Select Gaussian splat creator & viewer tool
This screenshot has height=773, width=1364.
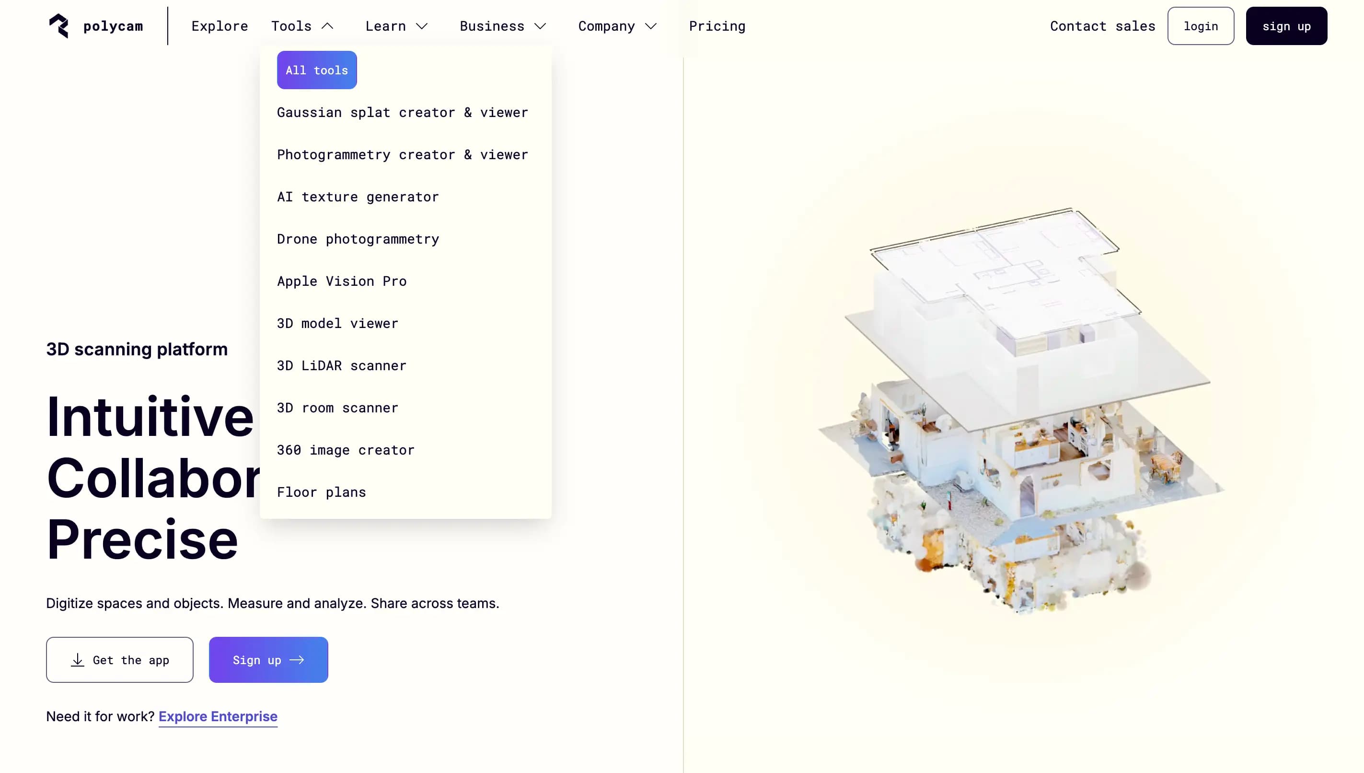(403, 112)
